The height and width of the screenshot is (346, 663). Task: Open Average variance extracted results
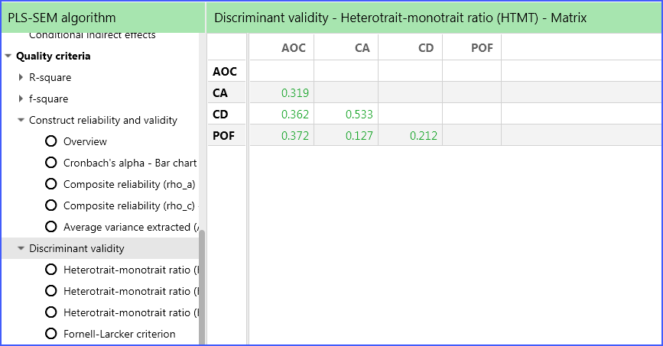51,227
